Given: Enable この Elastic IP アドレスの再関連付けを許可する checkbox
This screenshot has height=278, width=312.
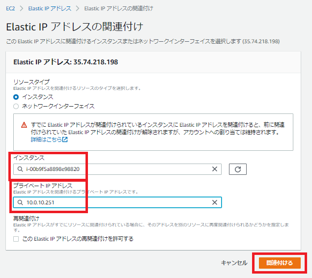Looking at the screenshot, I should [16, 239].
